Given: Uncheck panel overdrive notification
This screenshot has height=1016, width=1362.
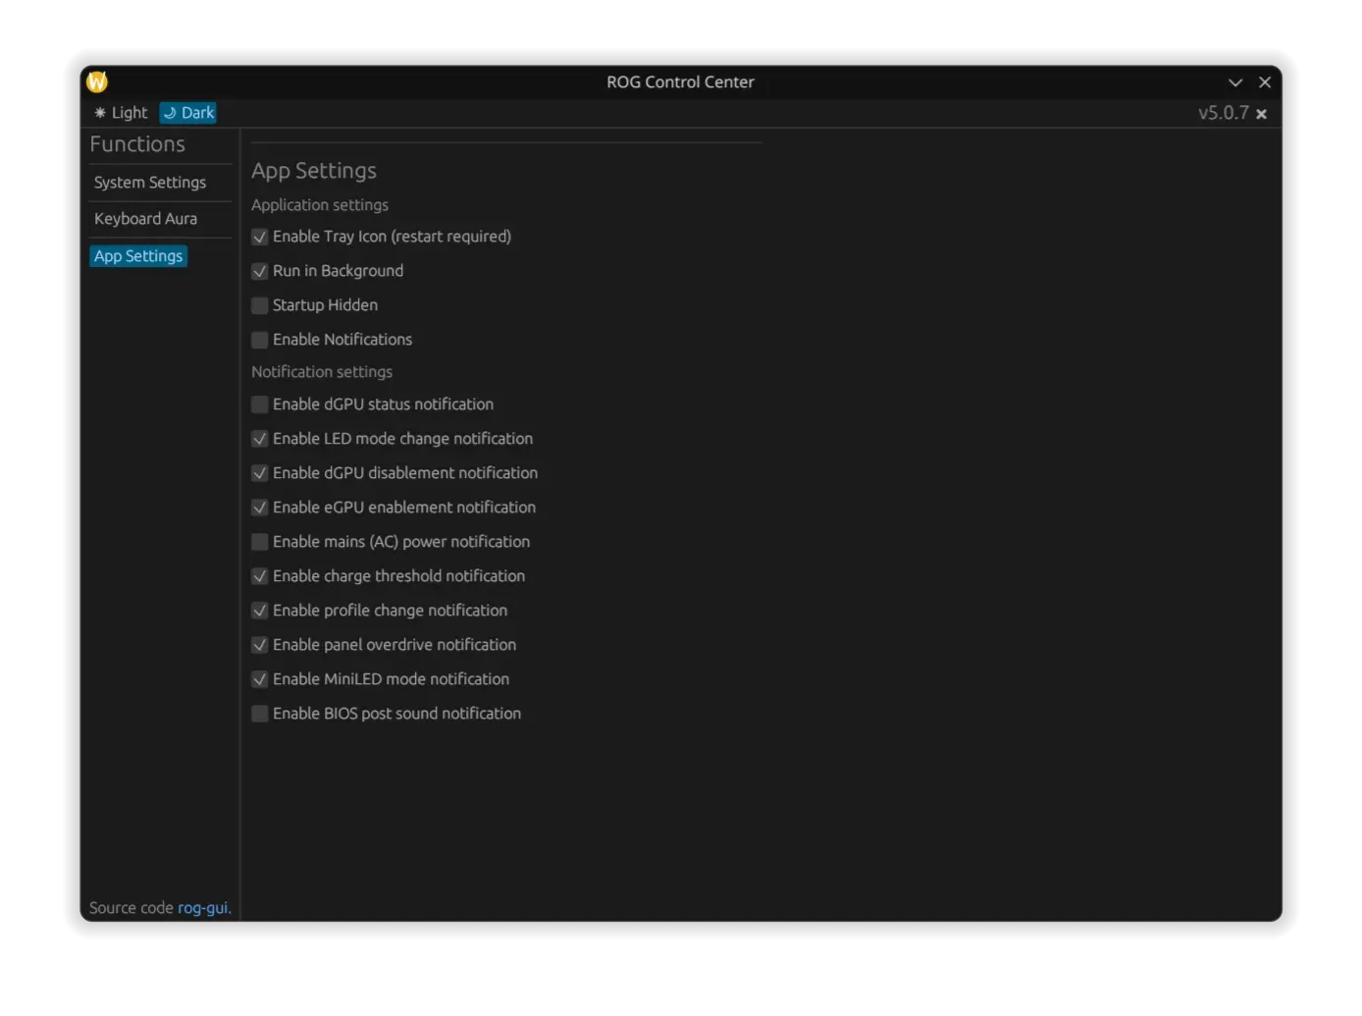Looking at the screenshot, I should (260, 645).
